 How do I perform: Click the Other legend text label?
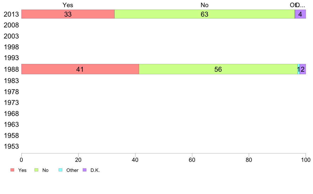point(72,170)
